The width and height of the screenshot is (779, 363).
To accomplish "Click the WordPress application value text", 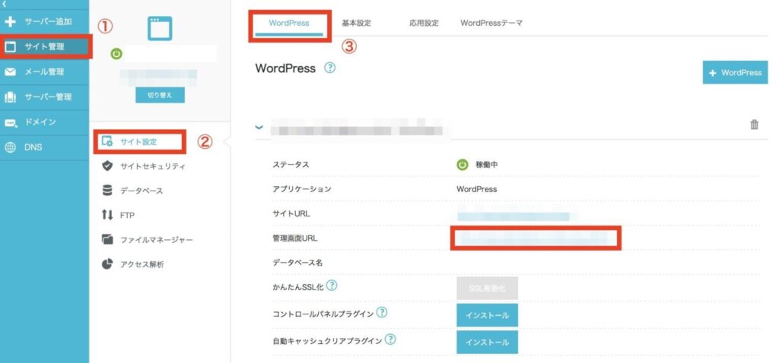I will point(476,189).
